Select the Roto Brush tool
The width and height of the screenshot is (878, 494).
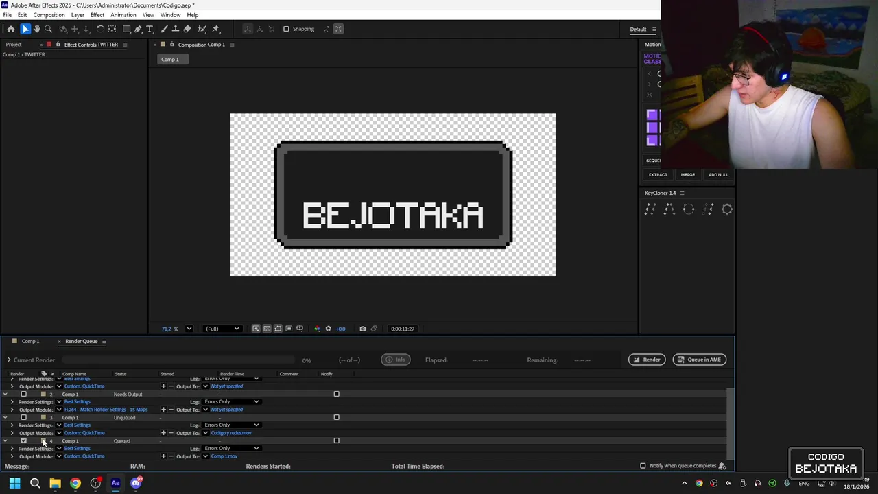coord(202,29)
